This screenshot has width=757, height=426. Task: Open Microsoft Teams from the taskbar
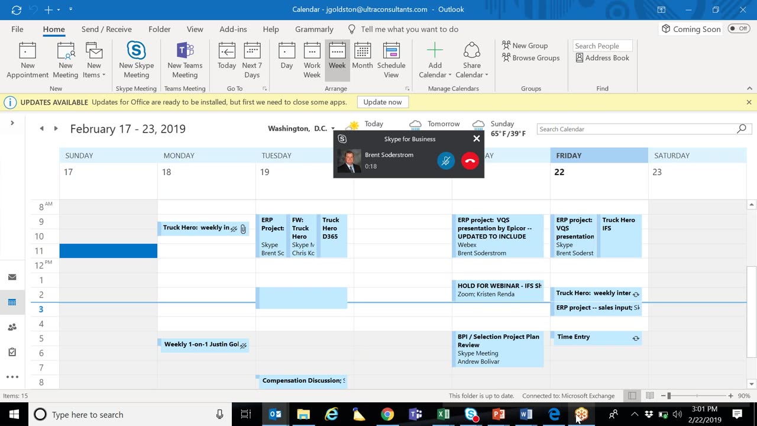click(x=416, y=414)
